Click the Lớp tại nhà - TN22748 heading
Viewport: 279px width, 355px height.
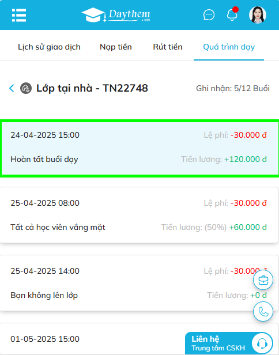pos(92,88)
